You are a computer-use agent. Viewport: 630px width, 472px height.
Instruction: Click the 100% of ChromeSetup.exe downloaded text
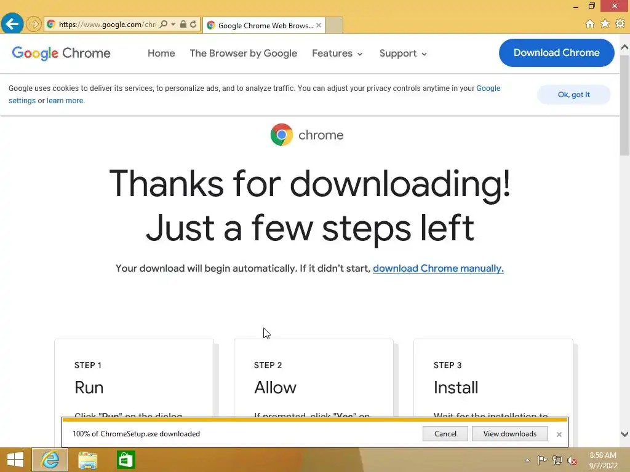point(136,434)
